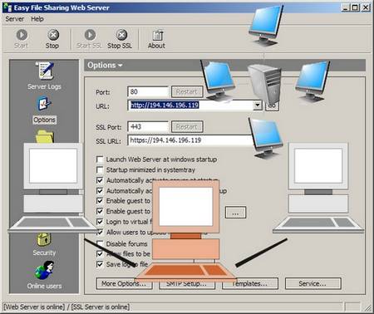The image size is (374, 314).
Task: Open Online users in the sidebar
Action: pyautogui.click(x=44, y=275)
